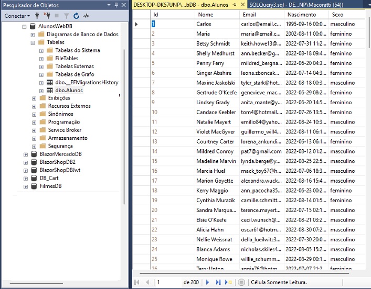Open the Object Explorer panel options arrow
Screen dimensions: 371x289
pos(109,5)
